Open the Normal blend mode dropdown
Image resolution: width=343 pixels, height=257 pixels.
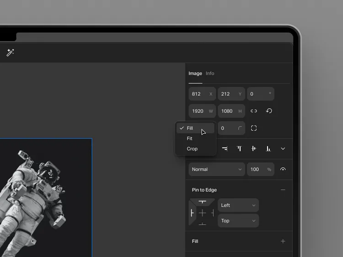[x=217, y=169]
